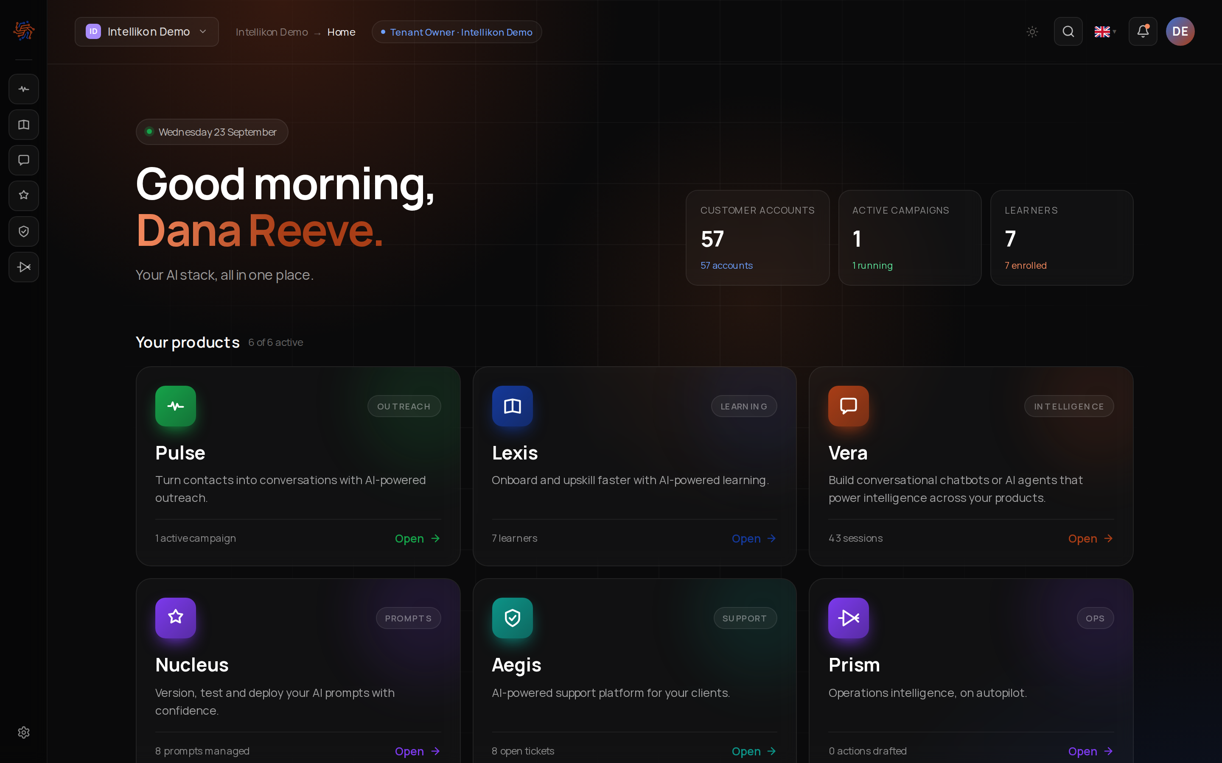Click the Wednesday 23 September date pill
Screen dimensions: 1222x763
212,132
